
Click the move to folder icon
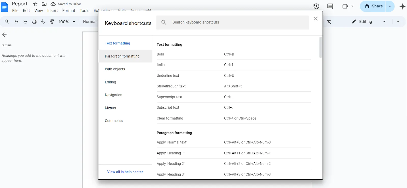point(44,4)
